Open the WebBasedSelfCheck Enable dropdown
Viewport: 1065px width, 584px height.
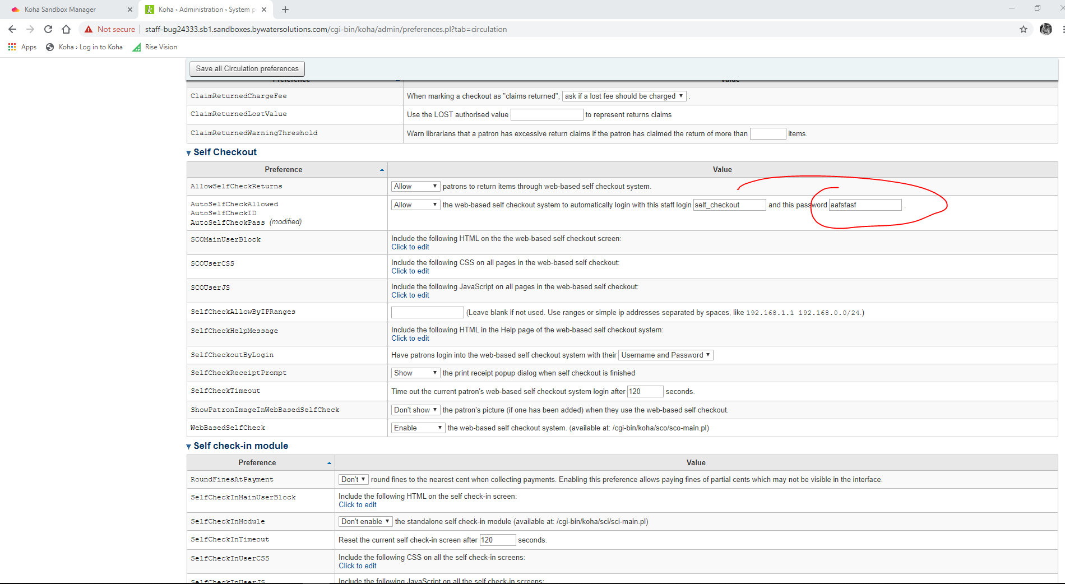tap(418, 428)
